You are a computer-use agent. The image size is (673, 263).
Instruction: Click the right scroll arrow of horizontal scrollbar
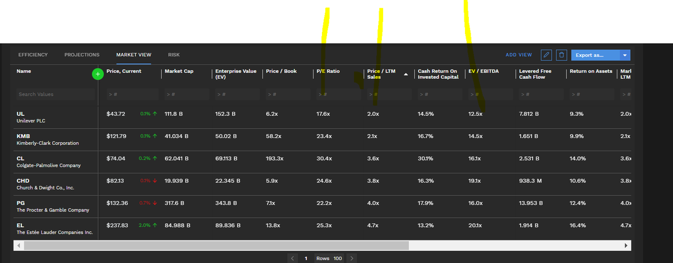pyautogui.click(x=626, y=246)
